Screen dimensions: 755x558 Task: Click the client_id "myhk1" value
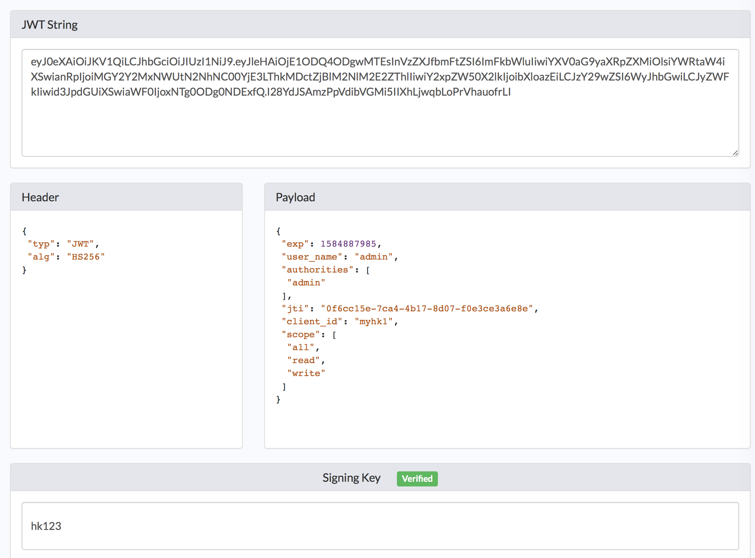pyautogui.click(x=374, y=321)
